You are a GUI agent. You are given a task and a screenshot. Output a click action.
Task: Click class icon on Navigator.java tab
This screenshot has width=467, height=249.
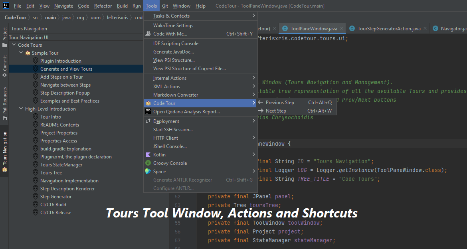pyautogui.click(x=435, y=29)
